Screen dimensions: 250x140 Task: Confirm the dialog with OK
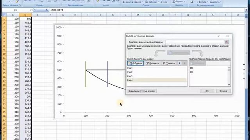coord(207,91)
